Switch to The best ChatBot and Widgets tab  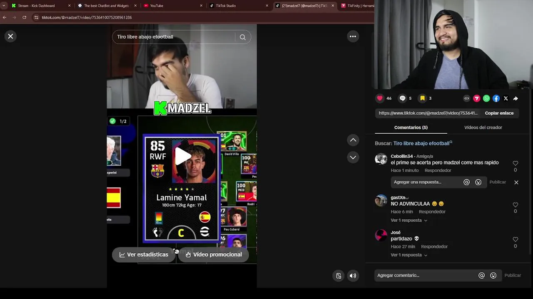[107, 6]
